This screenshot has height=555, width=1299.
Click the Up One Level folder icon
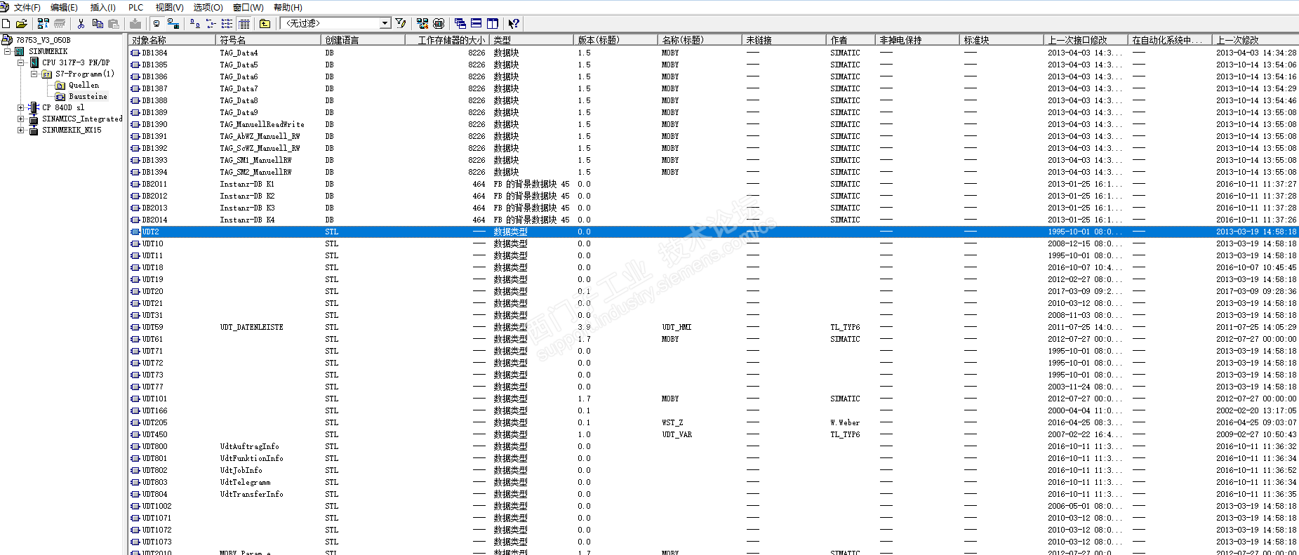pyautogui.click(x=265, y=23)
